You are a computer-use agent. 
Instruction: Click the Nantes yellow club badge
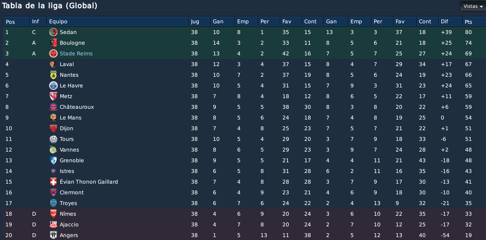pos(53,75)
